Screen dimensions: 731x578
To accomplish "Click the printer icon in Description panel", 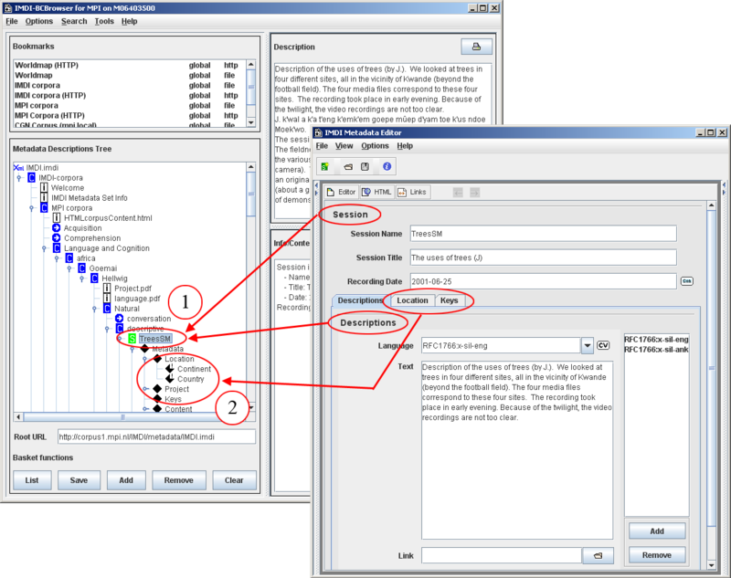I will (475, 47).
